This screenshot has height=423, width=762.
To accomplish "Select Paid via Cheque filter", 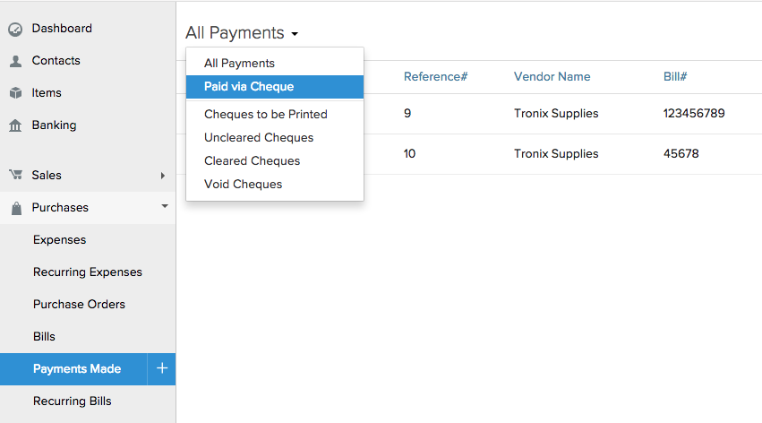I will pyautogui.click(x=249, y=87).
